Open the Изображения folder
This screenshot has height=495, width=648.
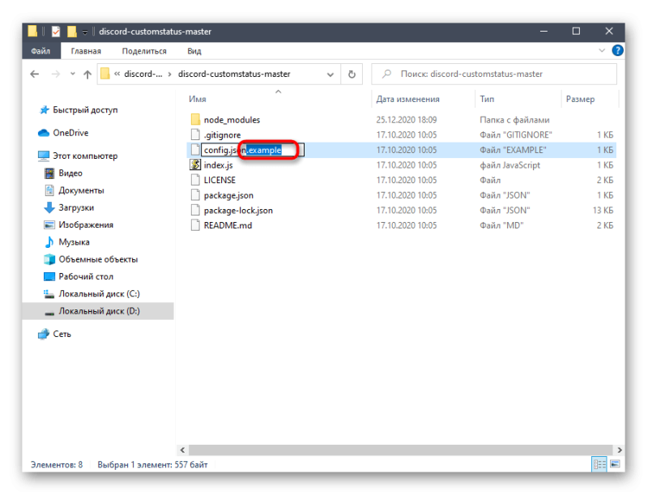click(86, 224)
